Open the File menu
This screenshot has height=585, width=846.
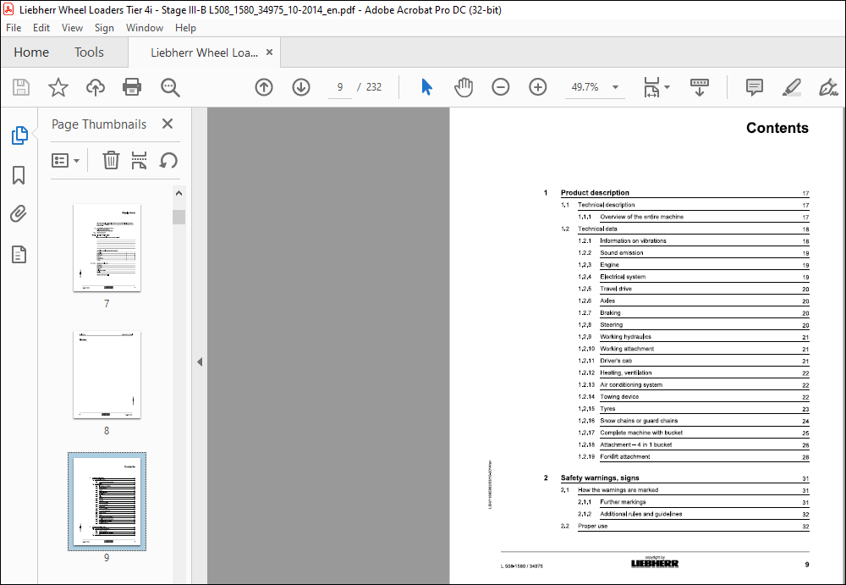point(14,28)
